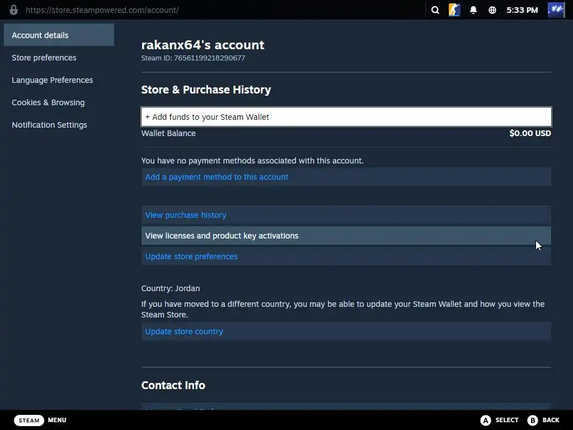Open Store preferences in the sidebar
Screen dimensions: 573x430
coord(44,58)
